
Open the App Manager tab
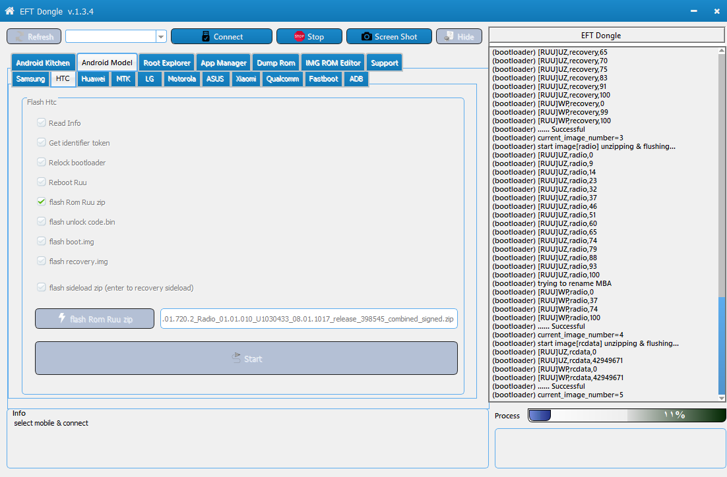pos(224,63)
